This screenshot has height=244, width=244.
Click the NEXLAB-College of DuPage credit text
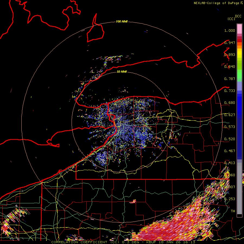tap(216, 3)
